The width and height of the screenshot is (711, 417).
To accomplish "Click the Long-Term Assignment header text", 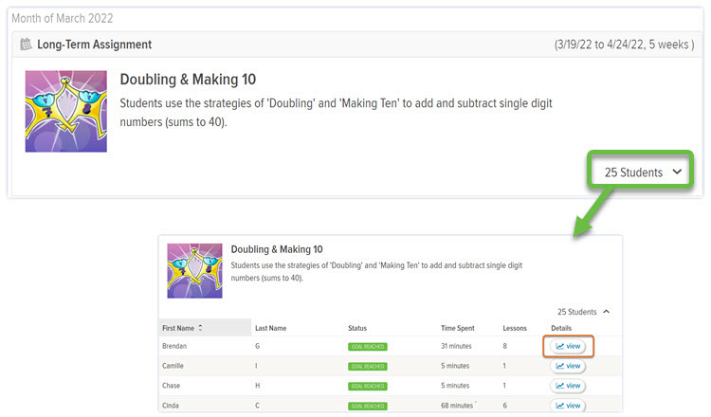I will coord(94,45).
